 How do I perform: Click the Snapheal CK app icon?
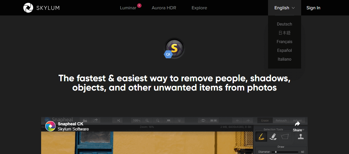[x=174, y=48]
